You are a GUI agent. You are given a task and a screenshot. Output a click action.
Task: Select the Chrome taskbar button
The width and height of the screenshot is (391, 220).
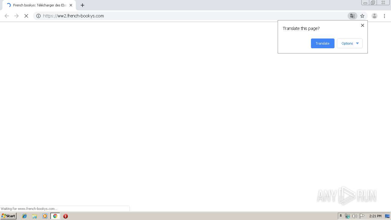[x=55, y=216]
